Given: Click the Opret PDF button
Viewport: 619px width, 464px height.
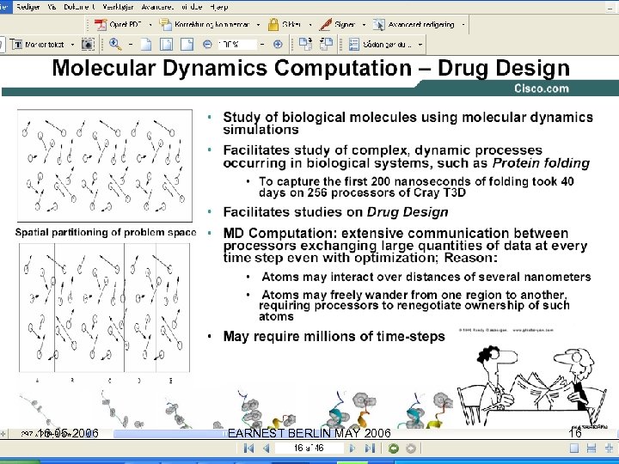Looking at the screenshot, I should tap(118, 24).
